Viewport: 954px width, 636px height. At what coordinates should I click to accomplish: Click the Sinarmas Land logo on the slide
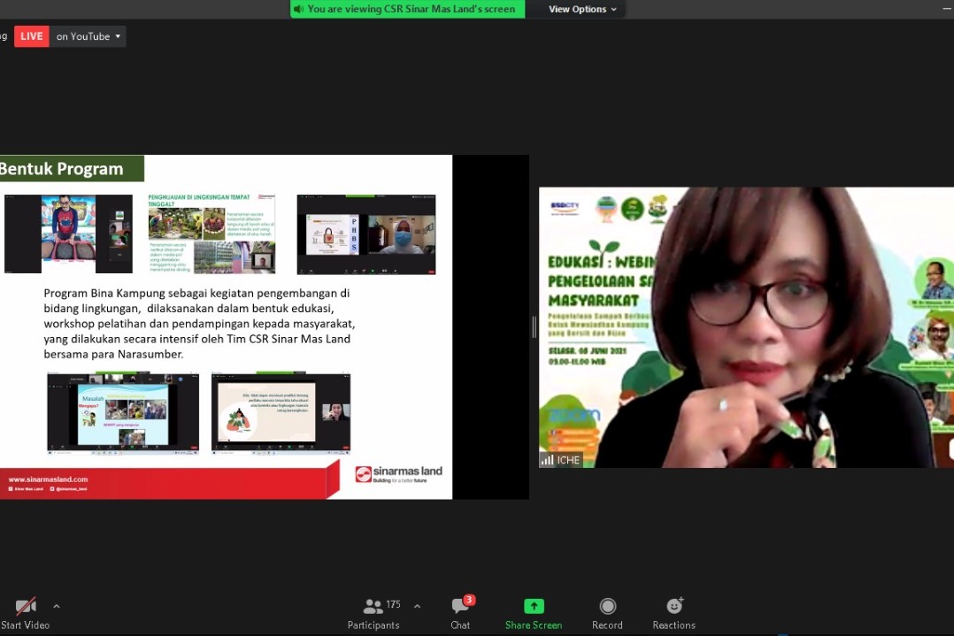click(x=398, y=471)
